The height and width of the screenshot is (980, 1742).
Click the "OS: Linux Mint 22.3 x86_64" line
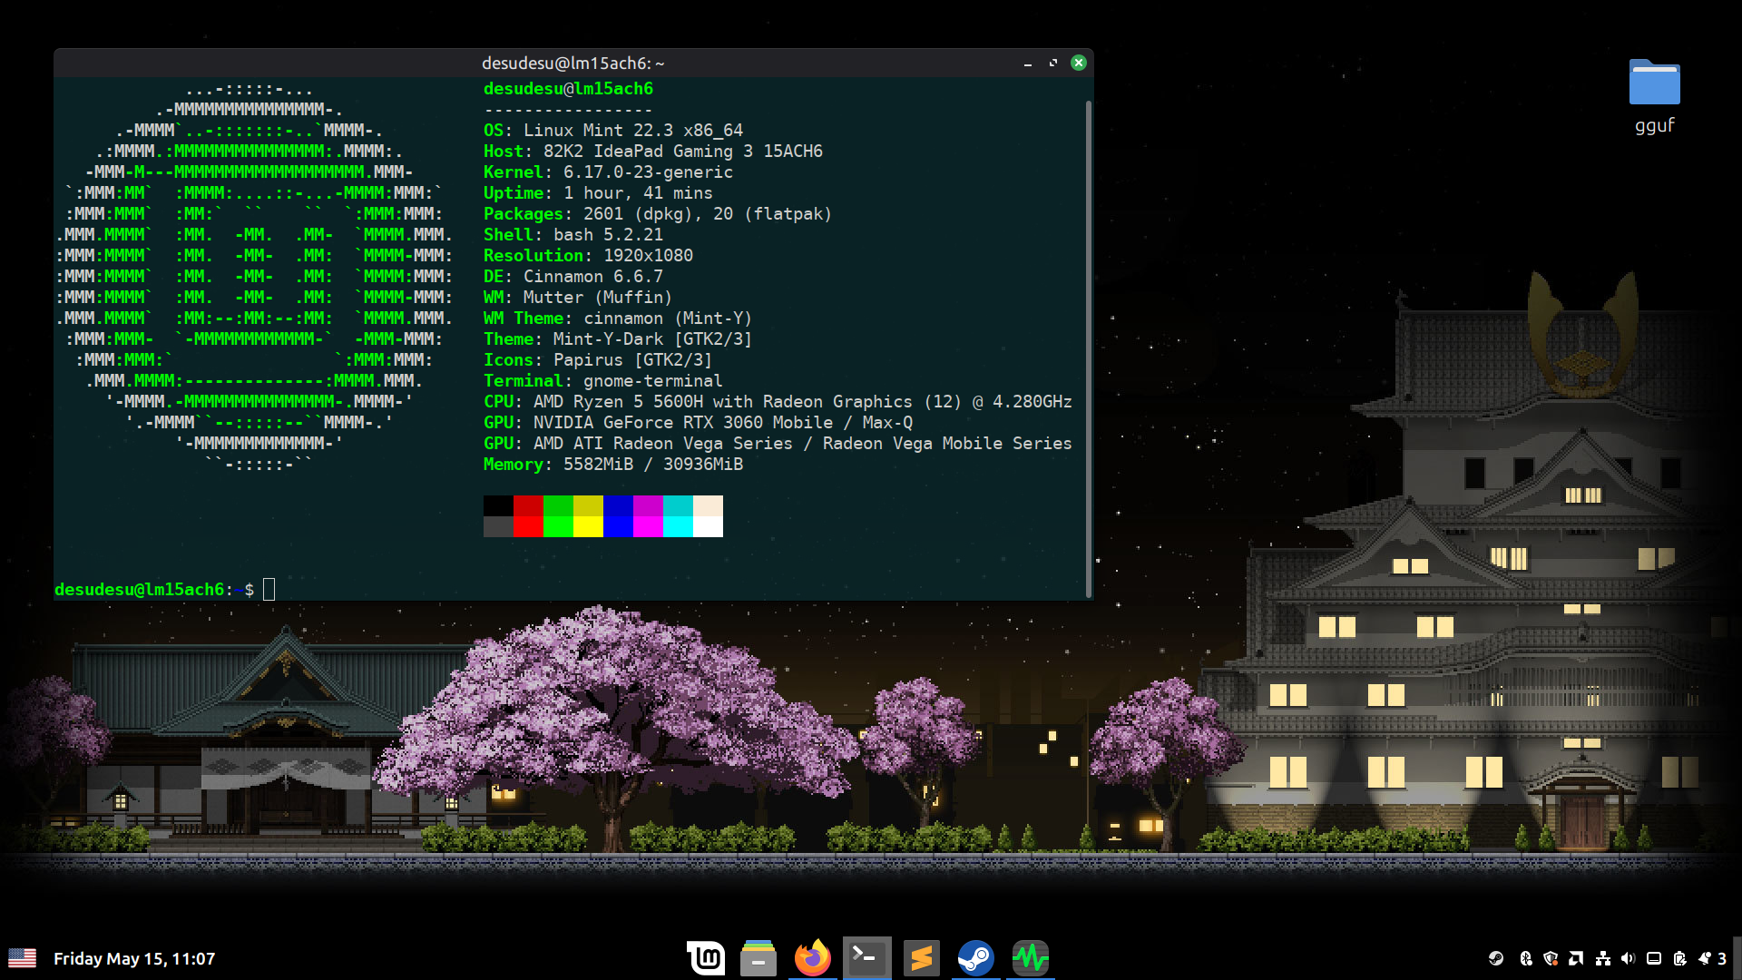[613, 131]
